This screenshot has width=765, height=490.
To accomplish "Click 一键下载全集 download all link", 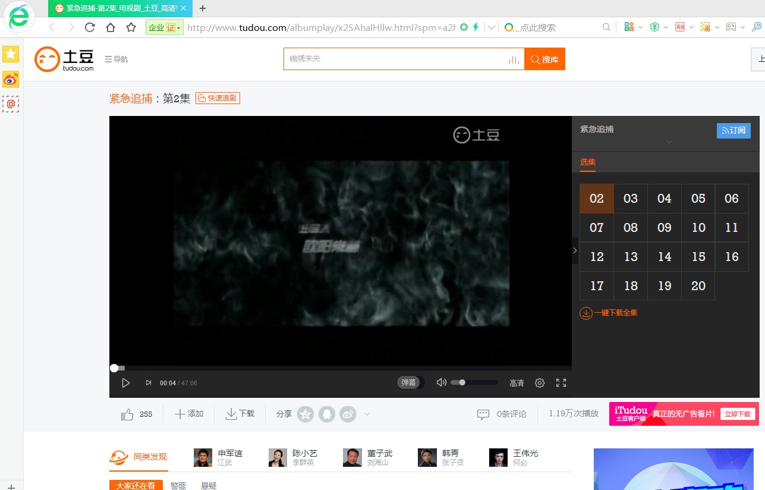I will pos(609,313).
